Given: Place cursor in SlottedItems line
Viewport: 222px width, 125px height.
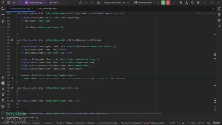Looking at the screenshot, I should point(28,78).
